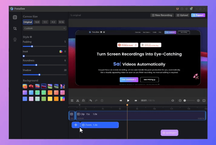Select the blue dotted swatch in bottom row
This screenshot has height=145, width=216.
pyautogui.click(x=25, y=99)
